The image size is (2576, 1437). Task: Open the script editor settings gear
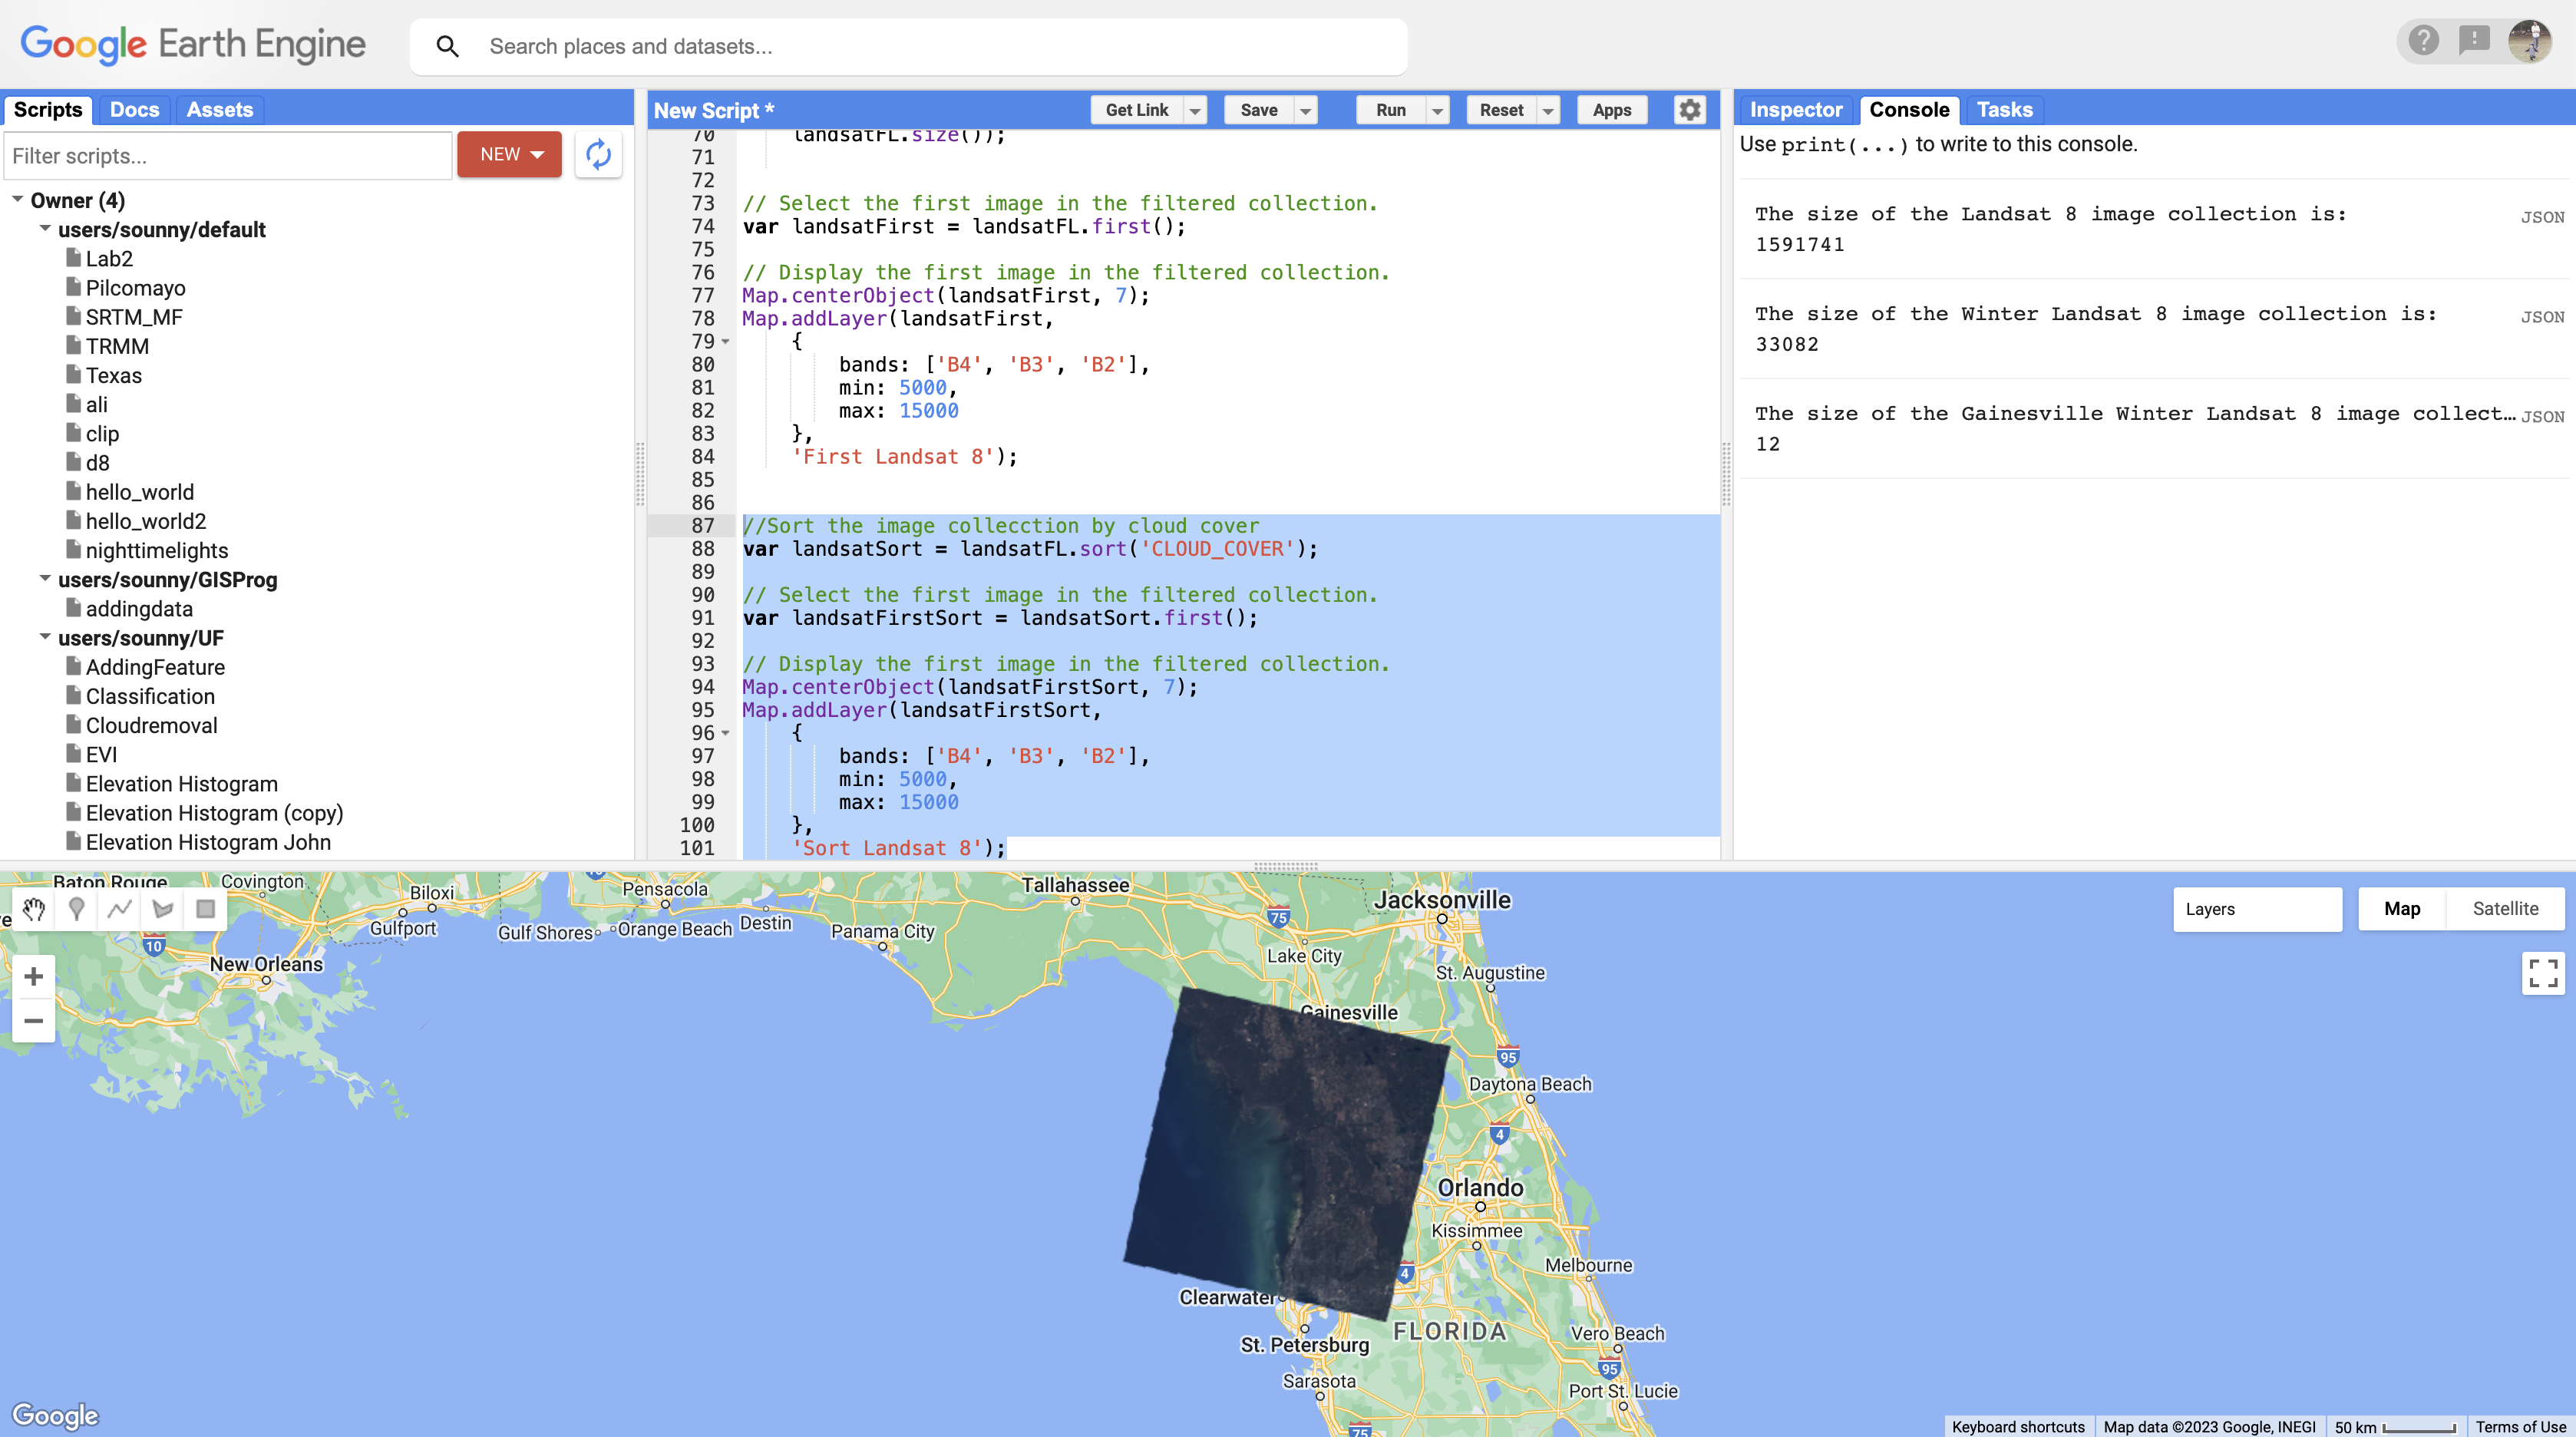1689,110
